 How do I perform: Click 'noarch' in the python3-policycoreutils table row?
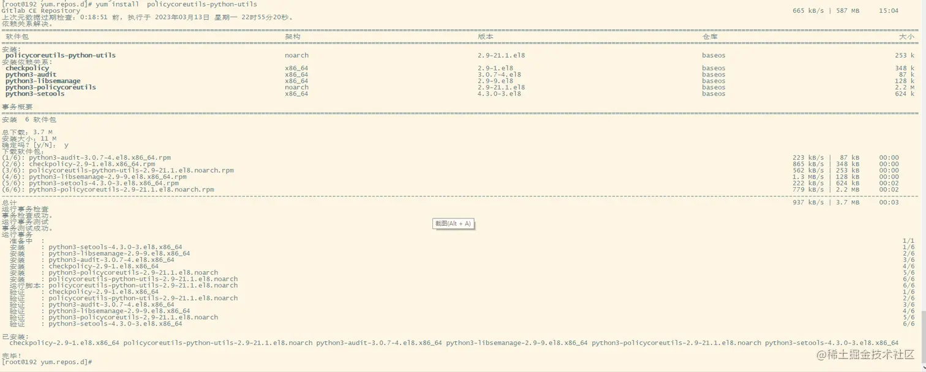click(296, 87)
